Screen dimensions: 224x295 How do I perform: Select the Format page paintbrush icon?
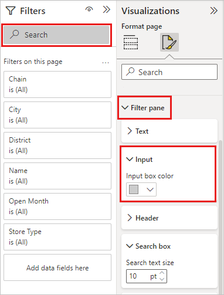[x=169, y=42]
